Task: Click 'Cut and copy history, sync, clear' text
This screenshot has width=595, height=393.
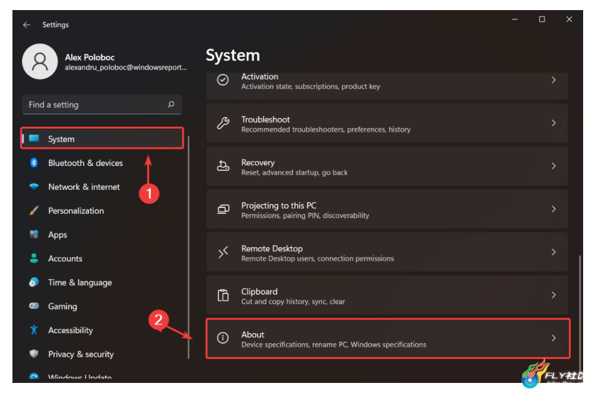Action: pos(293,302)
